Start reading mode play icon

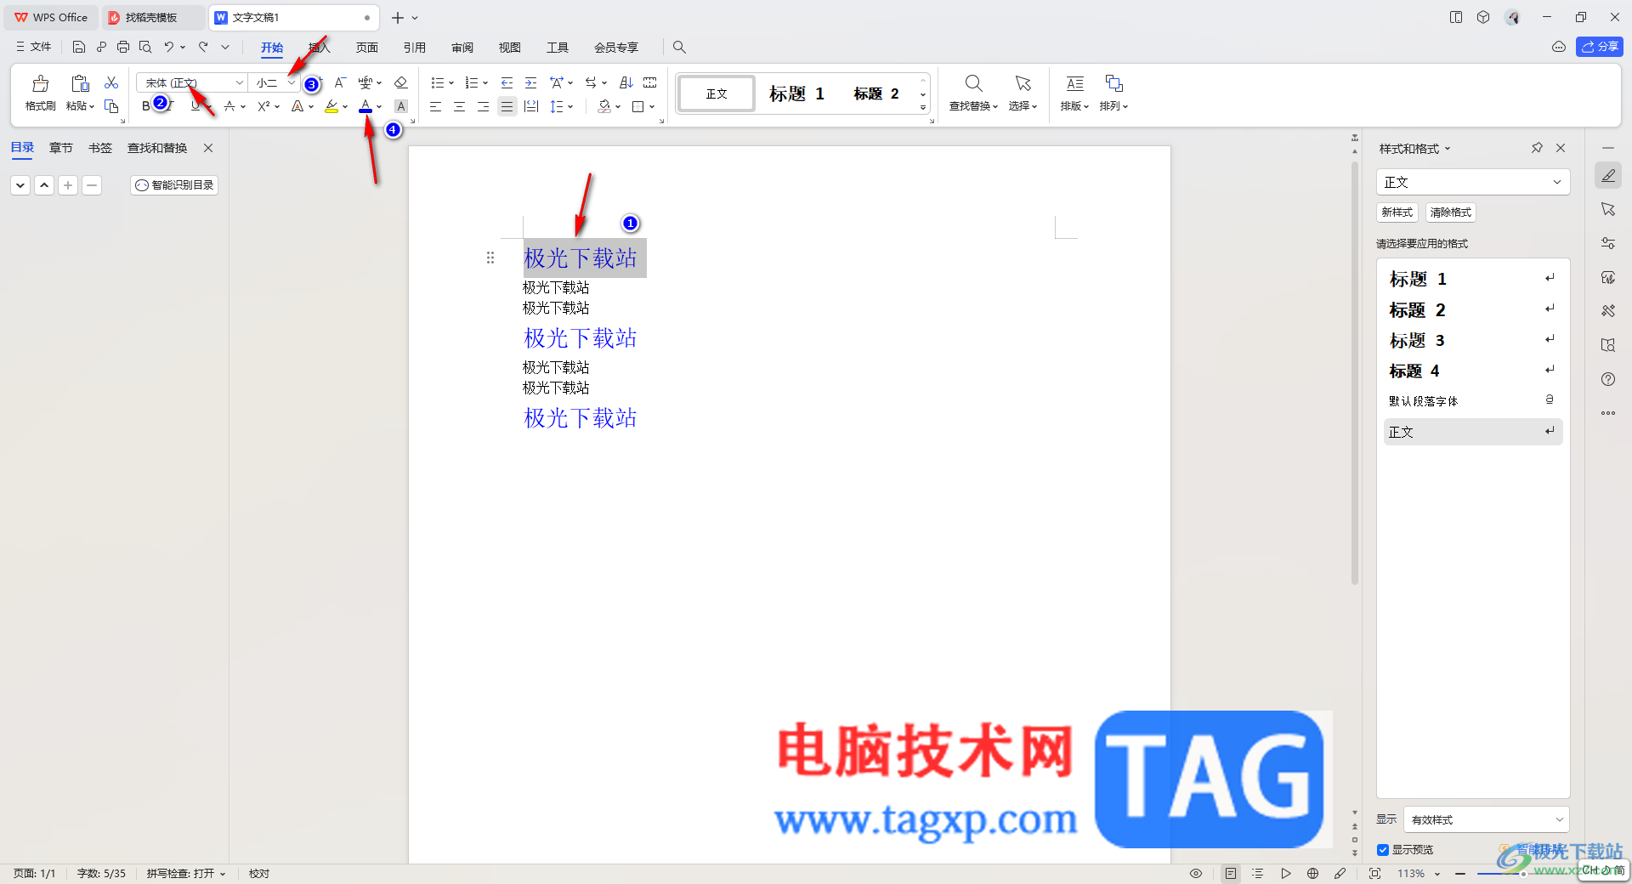[1286, 873]
